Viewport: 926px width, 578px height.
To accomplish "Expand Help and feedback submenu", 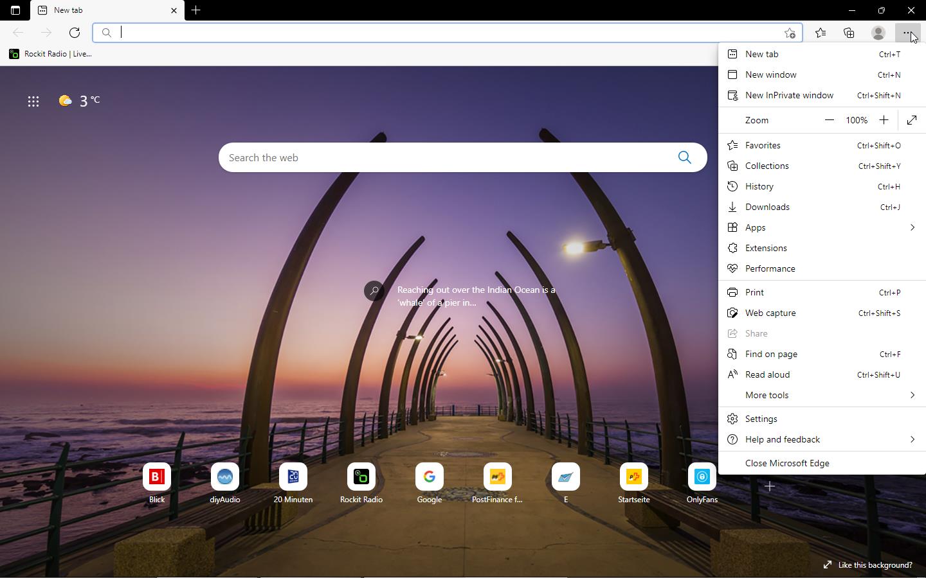I will click(x=822, y=439).
